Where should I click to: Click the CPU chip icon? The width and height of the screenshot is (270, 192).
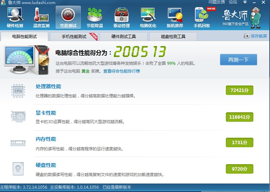pyautogui.click(x=18, y=91)
